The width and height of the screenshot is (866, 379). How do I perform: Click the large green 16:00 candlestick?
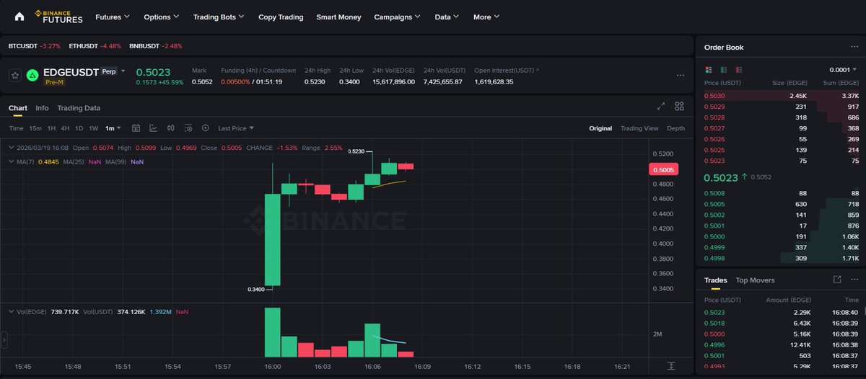(x=272, y=239)
